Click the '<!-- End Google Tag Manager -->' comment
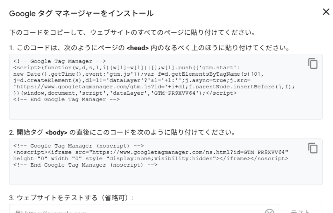333x213 pixels. (x=66, y=99)
